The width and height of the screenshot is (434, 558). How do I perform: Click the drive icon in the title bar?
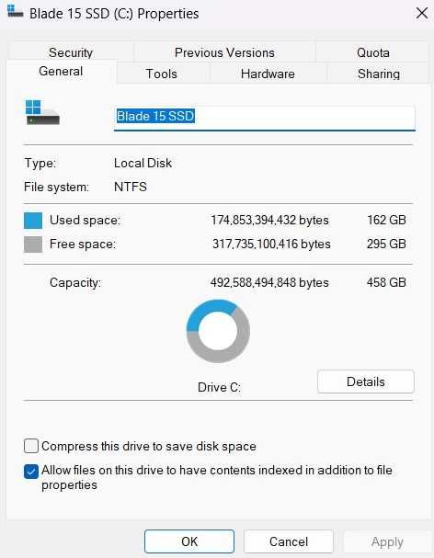click(x=15, y=11)
